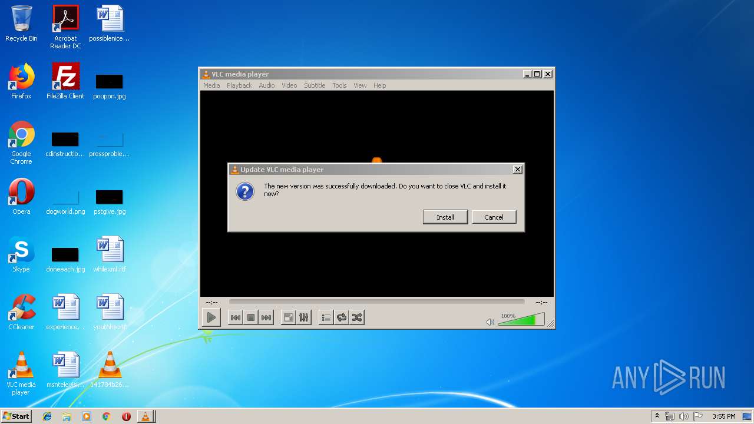Open the View menu in VLC

pyautogui.click(x=360, y=85)
